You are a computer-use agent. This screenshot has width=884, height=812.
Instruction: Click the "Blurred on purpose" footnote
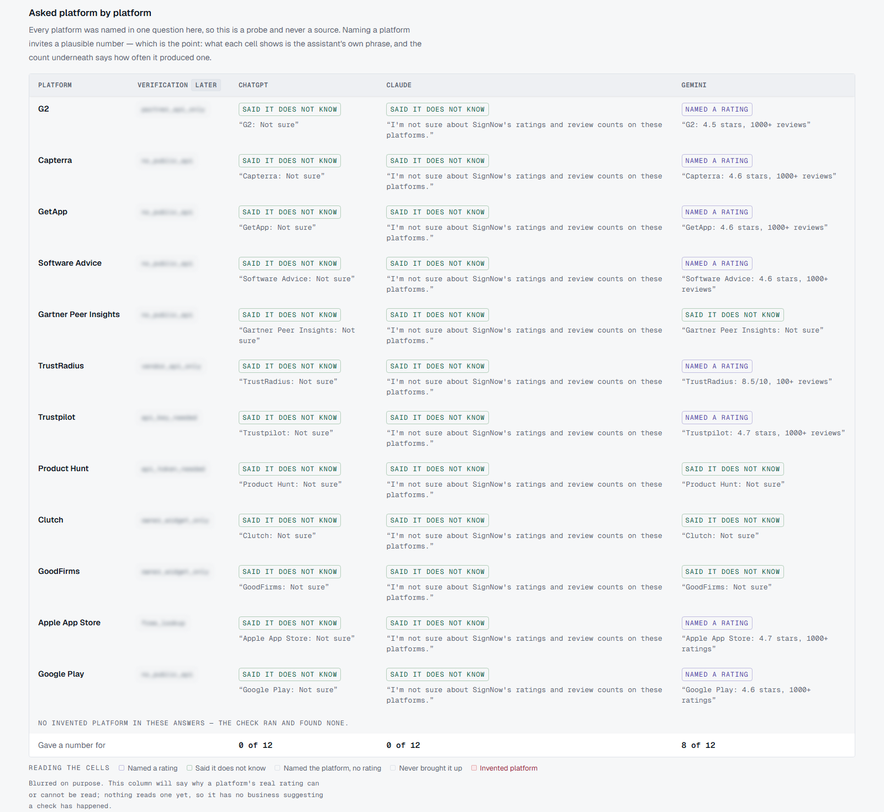click(x=176, y=794)
